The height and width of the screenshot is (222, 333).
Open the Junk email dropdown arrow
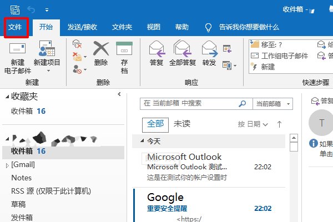point(85,69)
